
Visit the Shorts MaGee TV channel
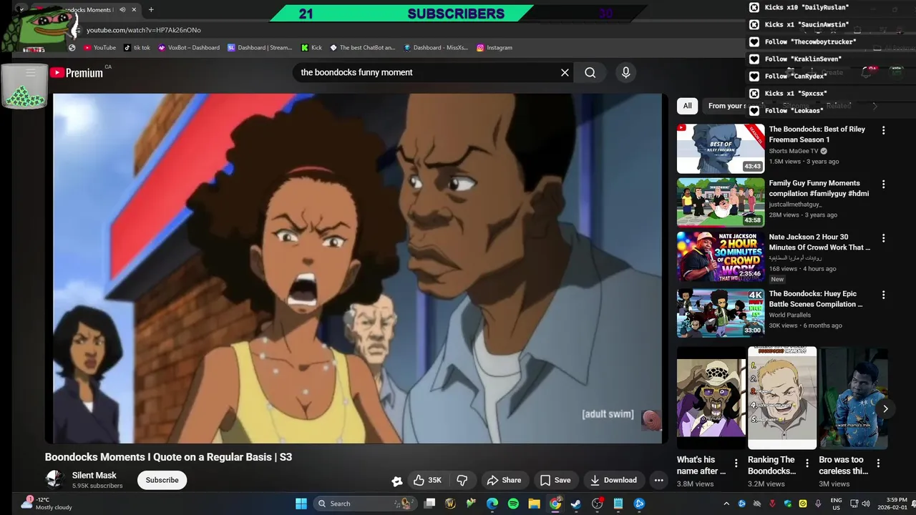tap(794, 151)
